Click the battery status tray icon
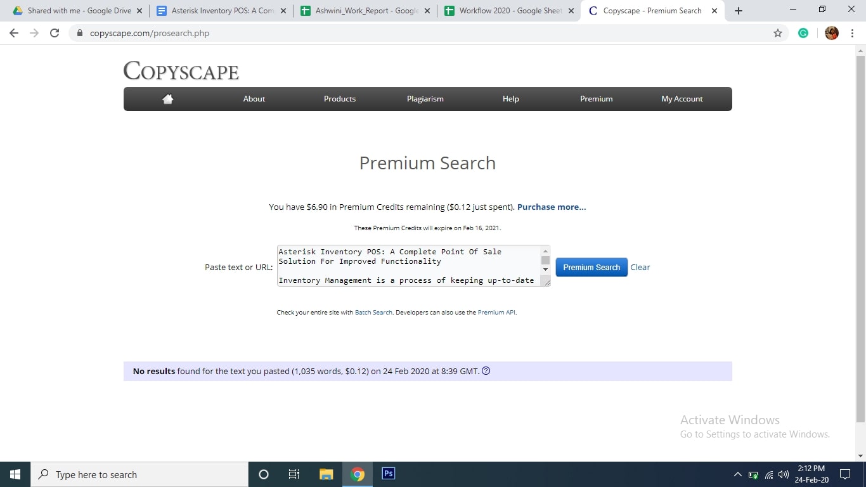 [x=753, y=474]
